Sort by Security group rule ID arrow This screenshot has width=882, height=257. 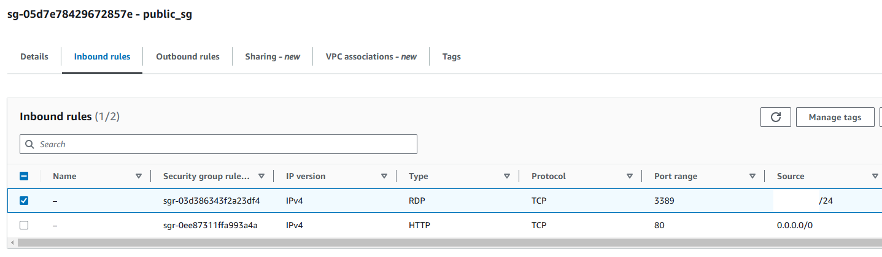pos(261,176)
